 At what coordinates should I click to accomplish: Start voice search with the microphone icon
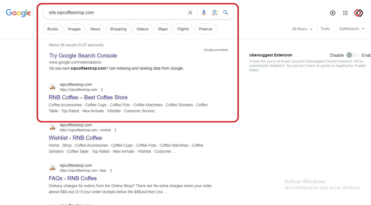tap(204, 13)
